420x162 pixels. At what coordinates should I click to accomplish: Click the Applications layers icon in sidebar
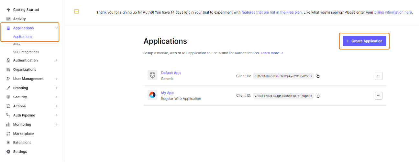8,28
